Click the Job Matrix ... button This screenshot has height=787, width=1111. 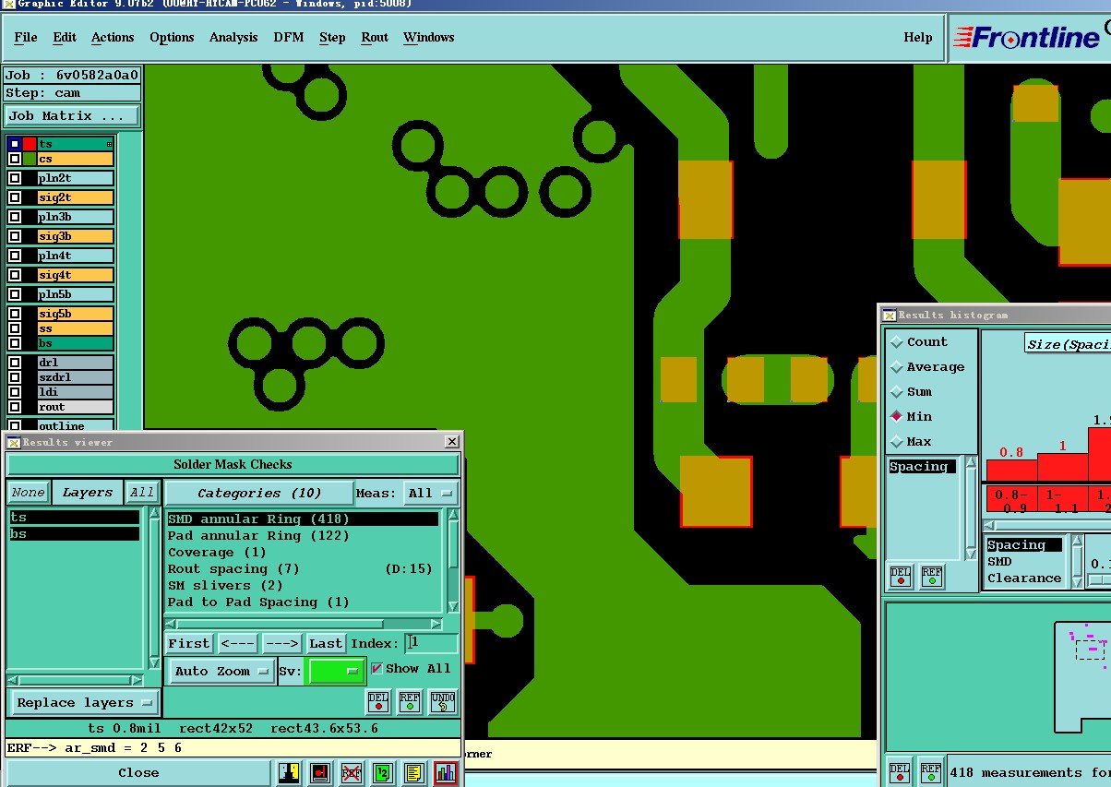click(72, 115)
